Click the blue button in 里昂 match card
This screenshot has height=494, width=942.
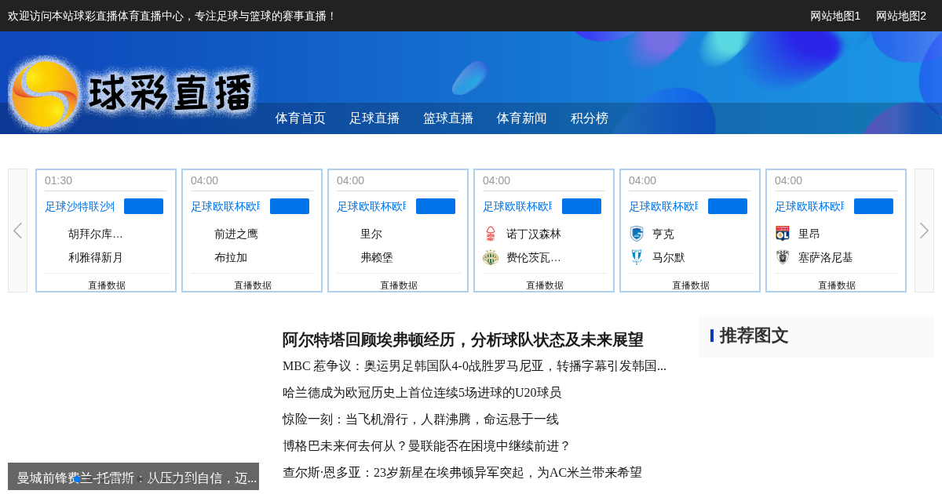coord(874,206)
